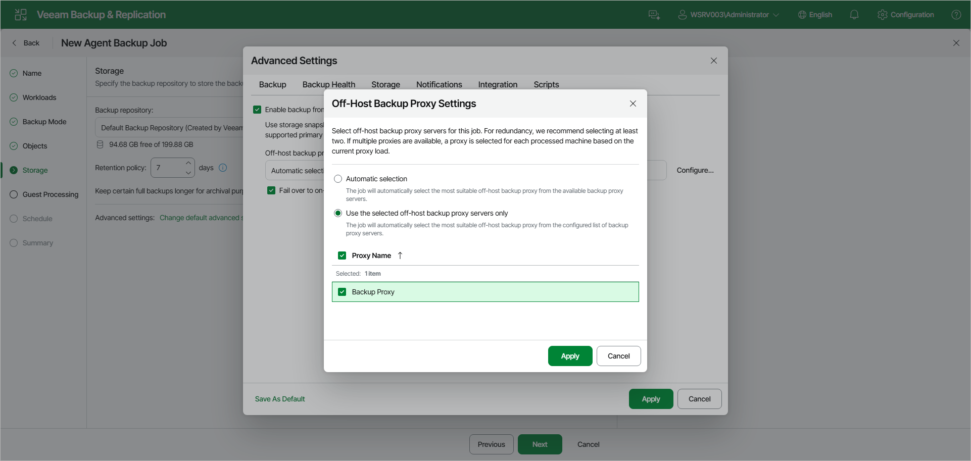Click the Guest Processing step circle icon
The height and width of the screenshot is (461, 971).
coord(14,194)
